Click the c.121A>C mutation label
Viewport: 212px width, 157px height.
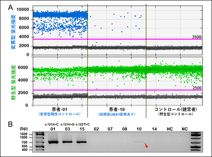click(x=52, y=124)
